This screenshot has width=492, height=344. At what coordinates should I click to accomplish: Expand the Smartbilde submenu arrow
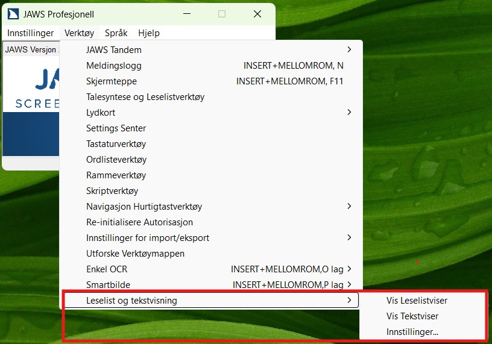349,285
